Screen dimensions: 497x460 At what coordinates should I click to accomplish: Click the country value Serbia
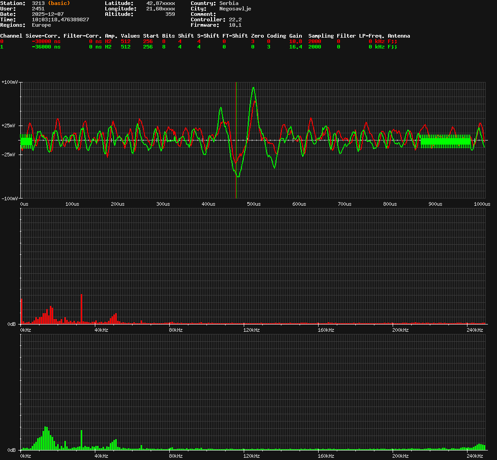pos(229,3)
